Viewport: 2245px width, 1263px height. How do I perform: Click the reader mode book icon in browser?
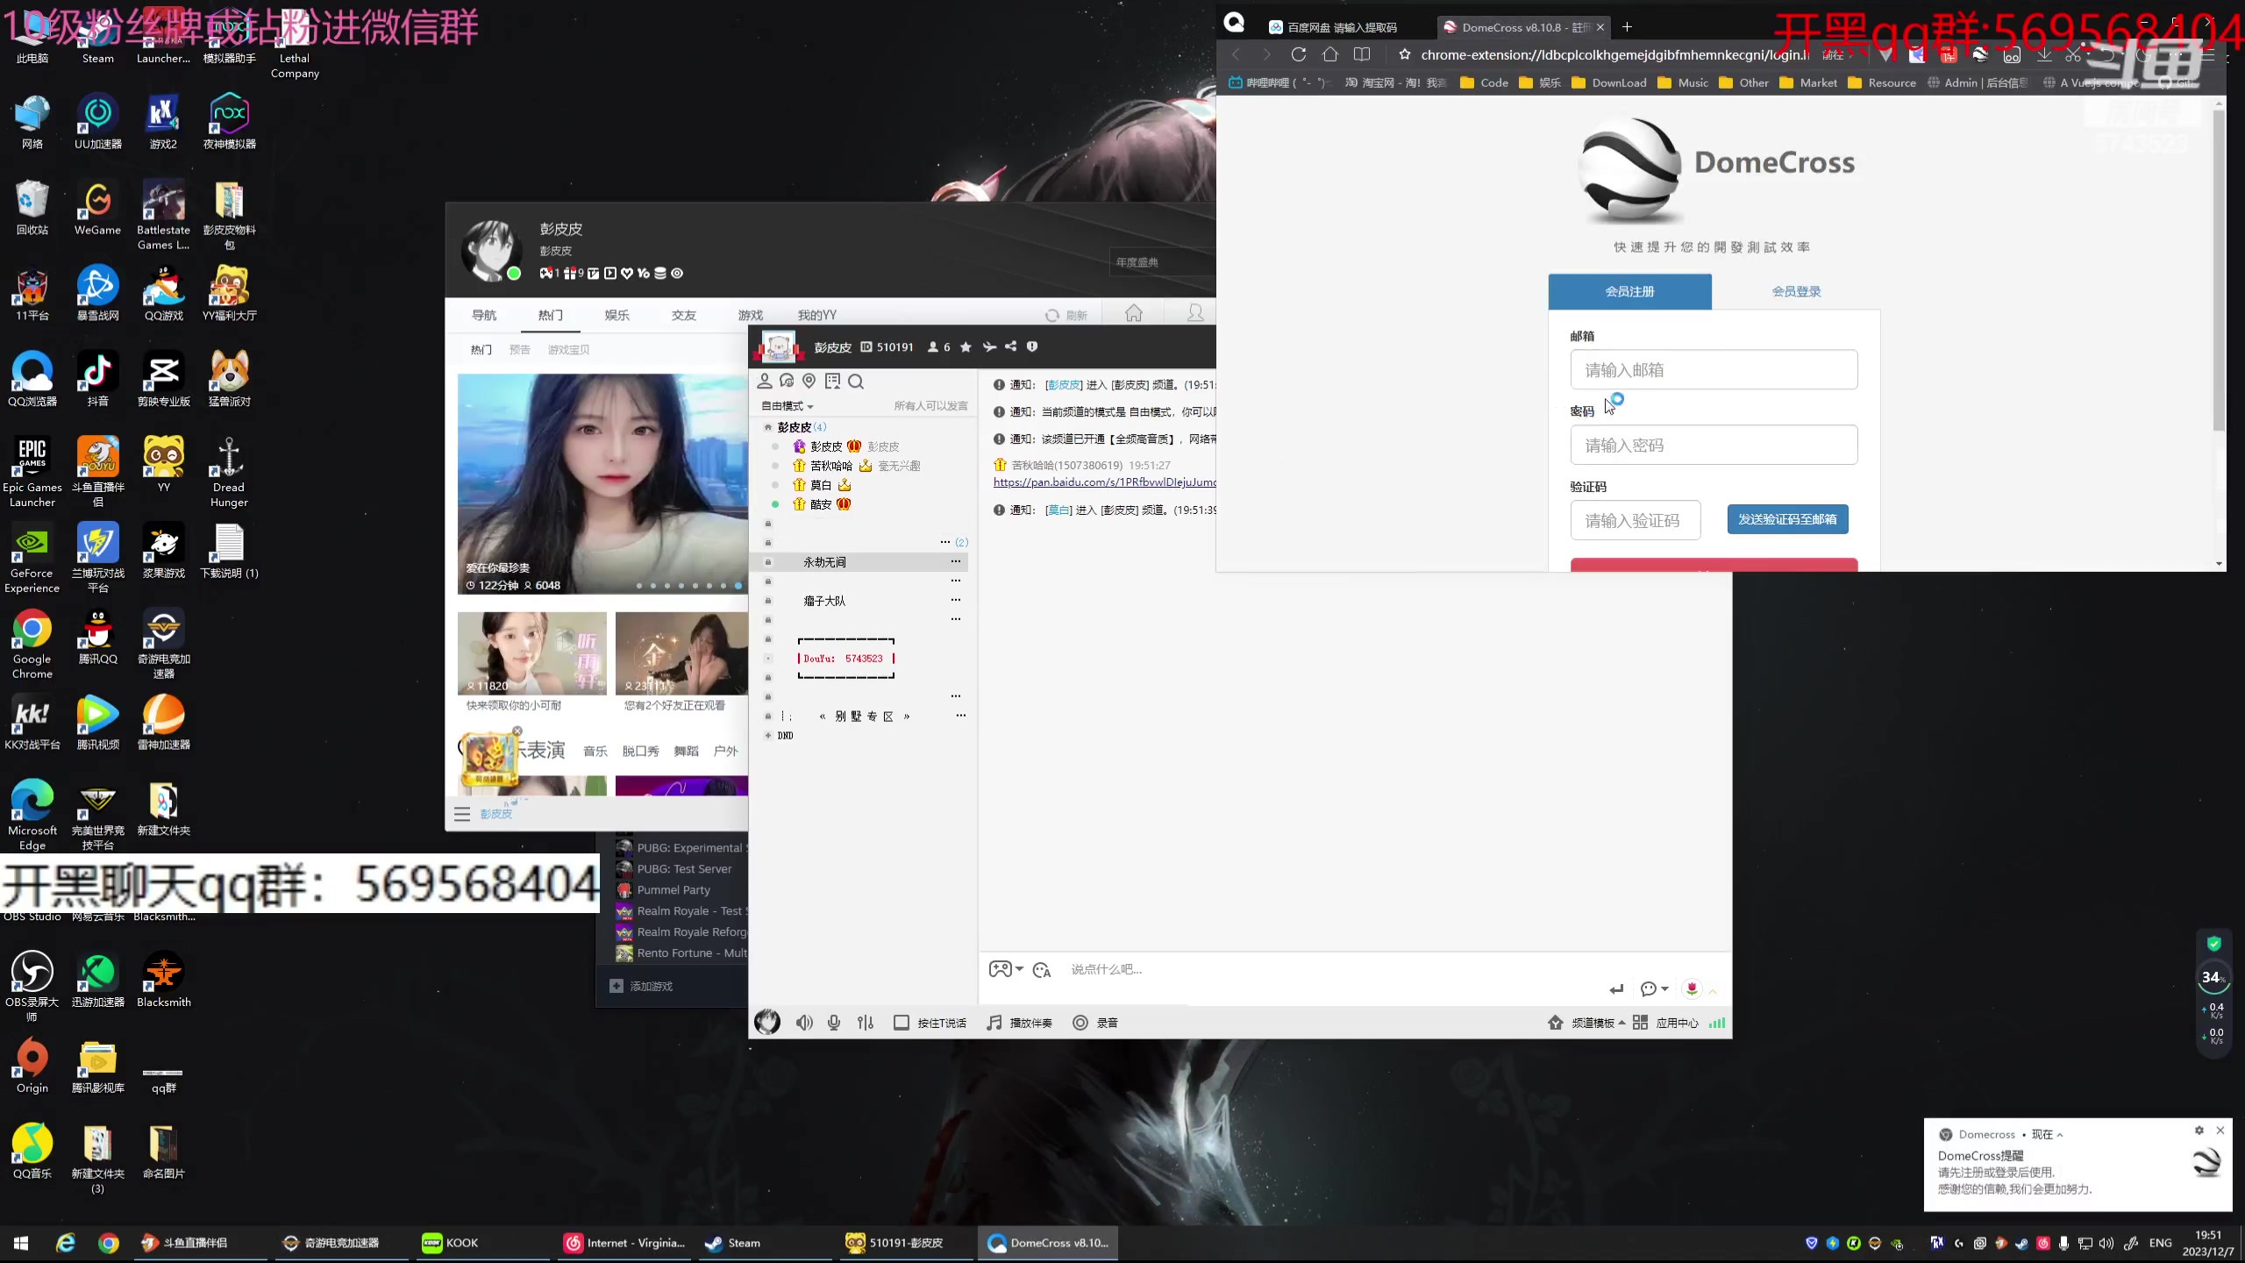click(x=1362, y=54)
